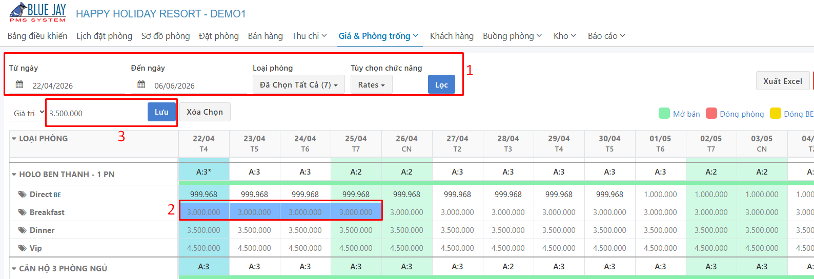The height and width of the screenshot is (279, 814).
Task: Click the yellow Đóng BE legend swatch
Action: 775,113
